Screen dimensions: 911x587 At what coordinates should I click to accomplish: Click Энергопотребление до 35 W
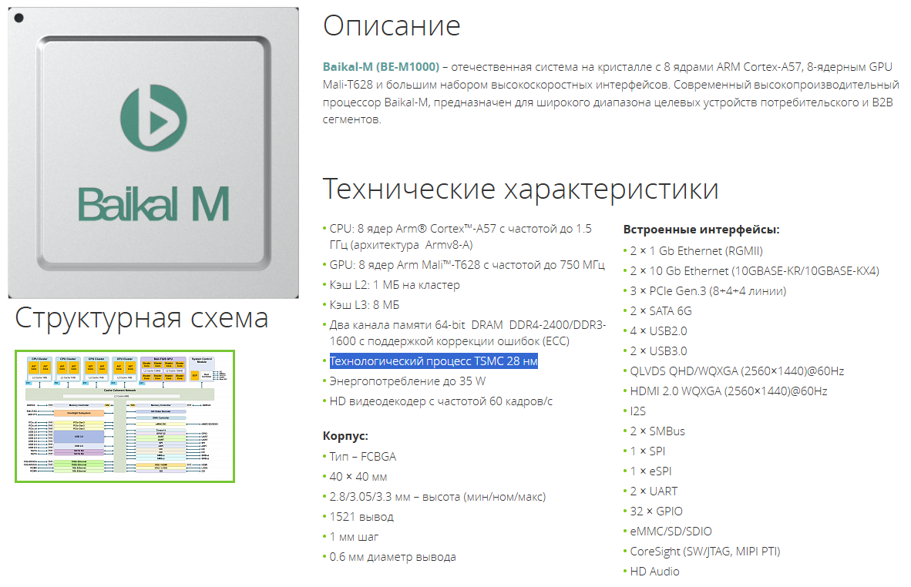[x=407, y=381]
